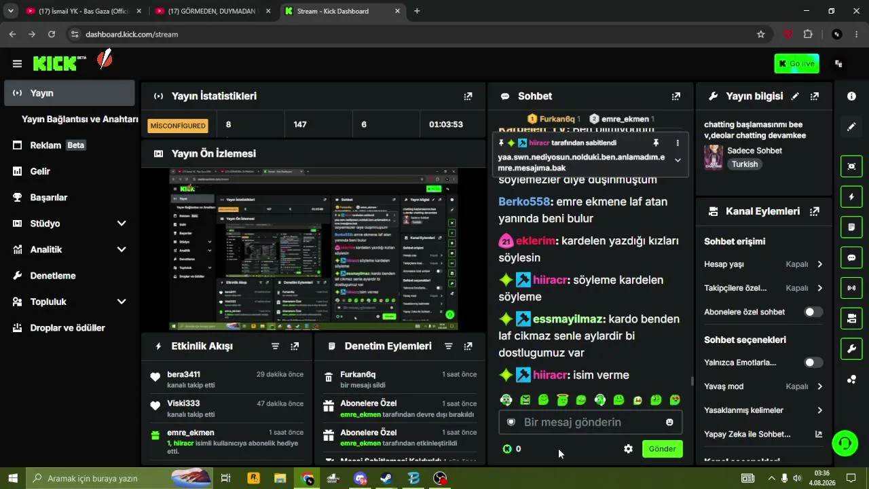Open Yasaklanmış kelimeler chevron
Viewport: 869px width, 489px height.
819,410
